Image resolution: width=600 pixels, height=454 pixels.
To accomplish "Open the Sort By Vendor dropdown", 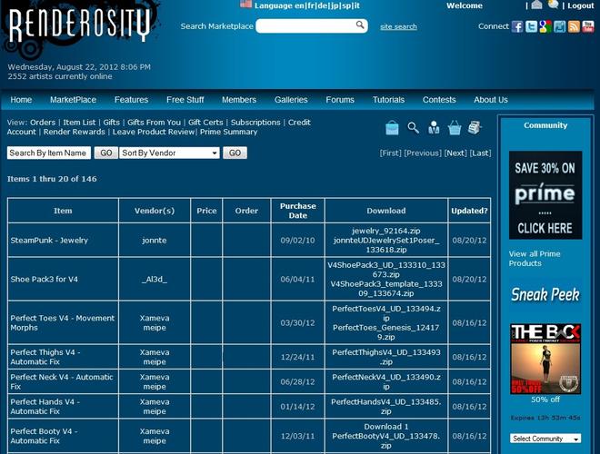I will [x=169, y=153].
